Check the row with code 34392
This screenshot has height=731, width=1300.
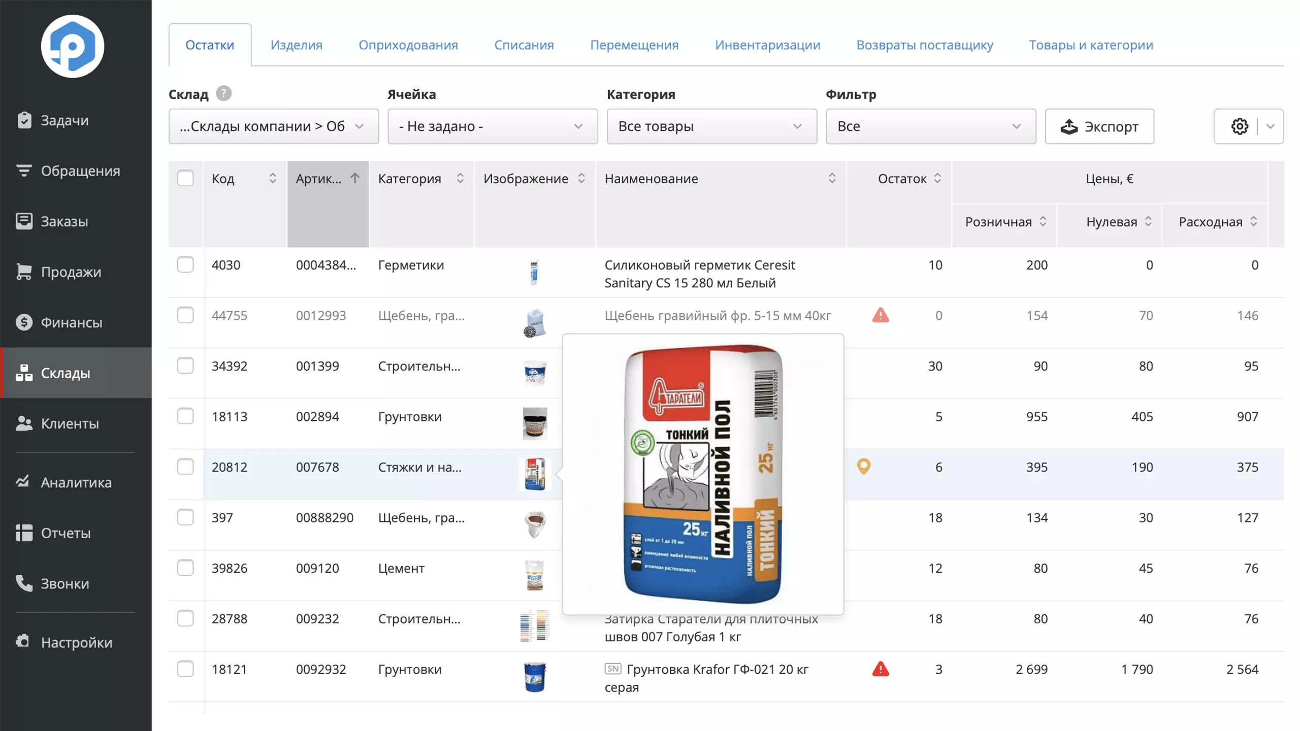click(x=185, y=365)
